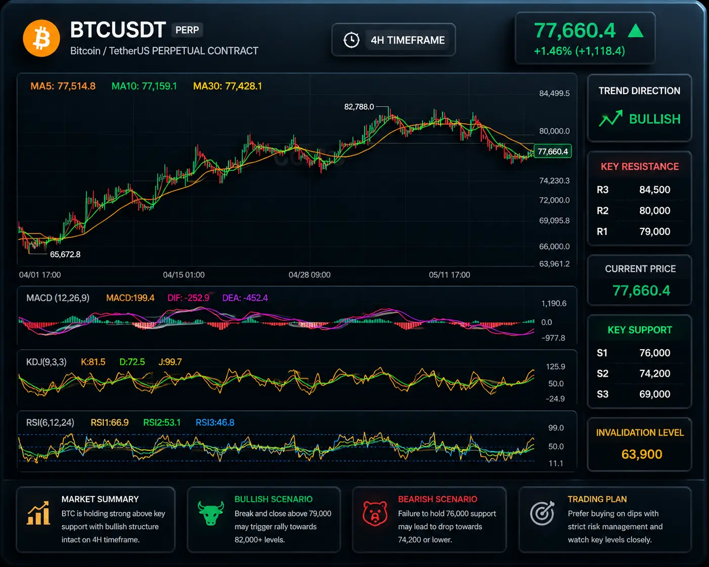This screenshot has height=567, width=709.
Task: Click the orange Bitcoin logo
Action: click(41, 38)
